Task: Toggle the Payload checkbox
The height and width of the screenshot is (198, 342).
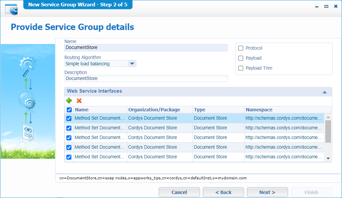Action: [x=241, y=58]
